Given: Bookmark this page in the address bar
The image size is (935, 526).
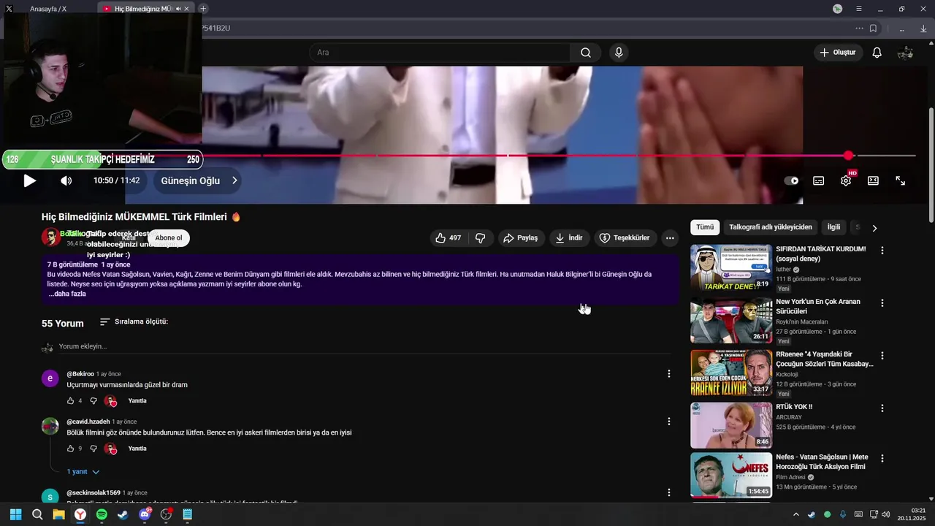Looking at the screenshot, I should [873, 28].
